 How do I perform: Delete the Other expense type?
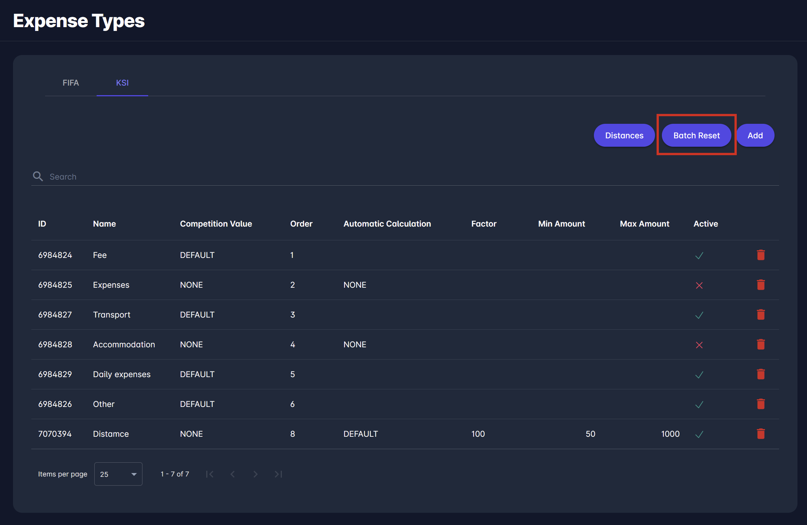click(x=760, y=404)
